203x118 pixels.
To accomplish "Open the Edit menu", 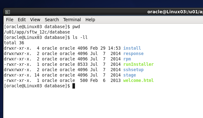I will point(22,20).
